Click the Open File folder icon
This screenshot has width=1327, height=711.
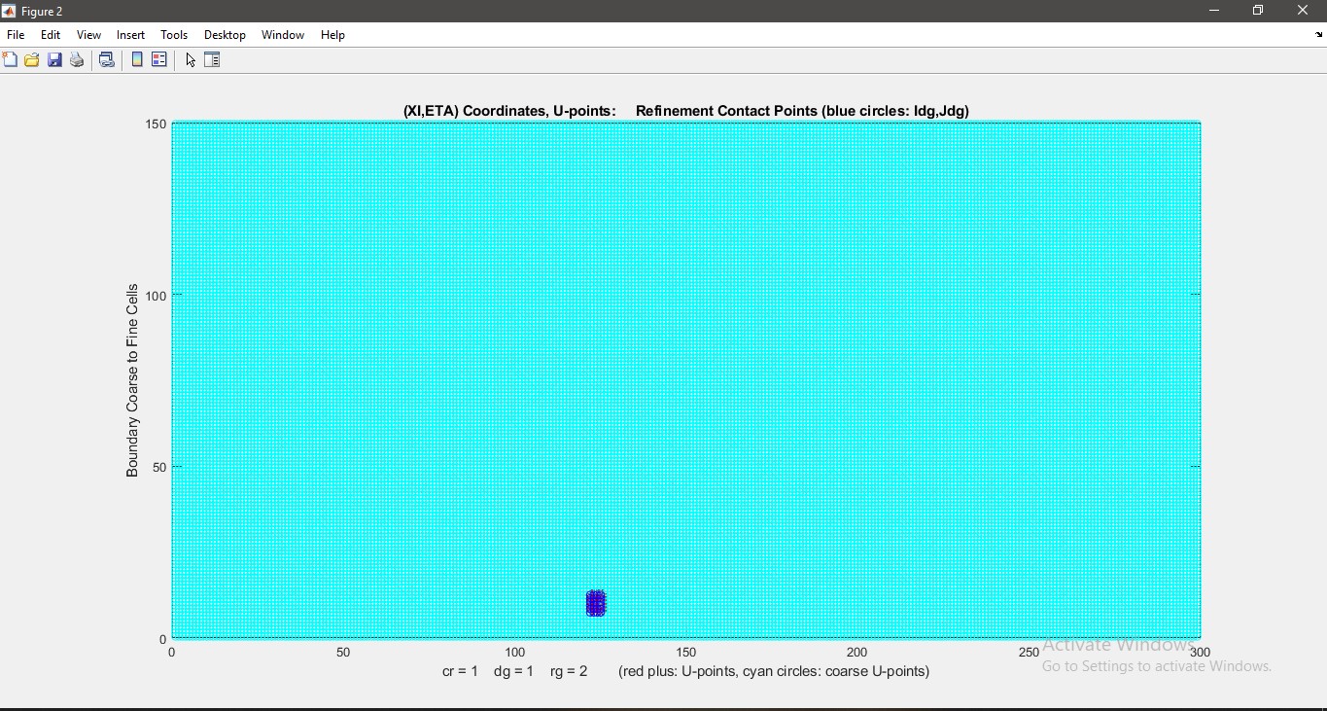coord(32,60)
